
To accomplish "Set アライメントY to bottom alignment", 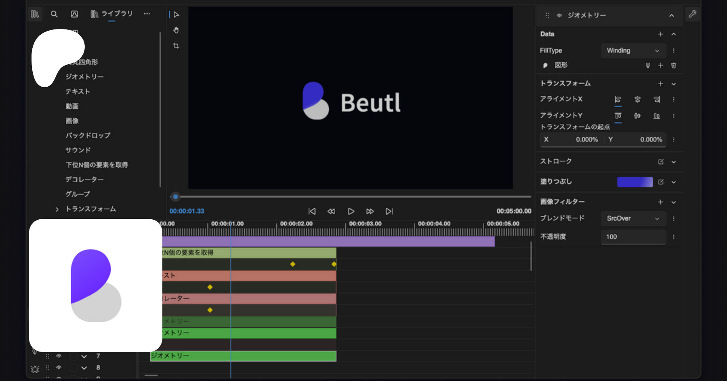I will tap(657, 116).
